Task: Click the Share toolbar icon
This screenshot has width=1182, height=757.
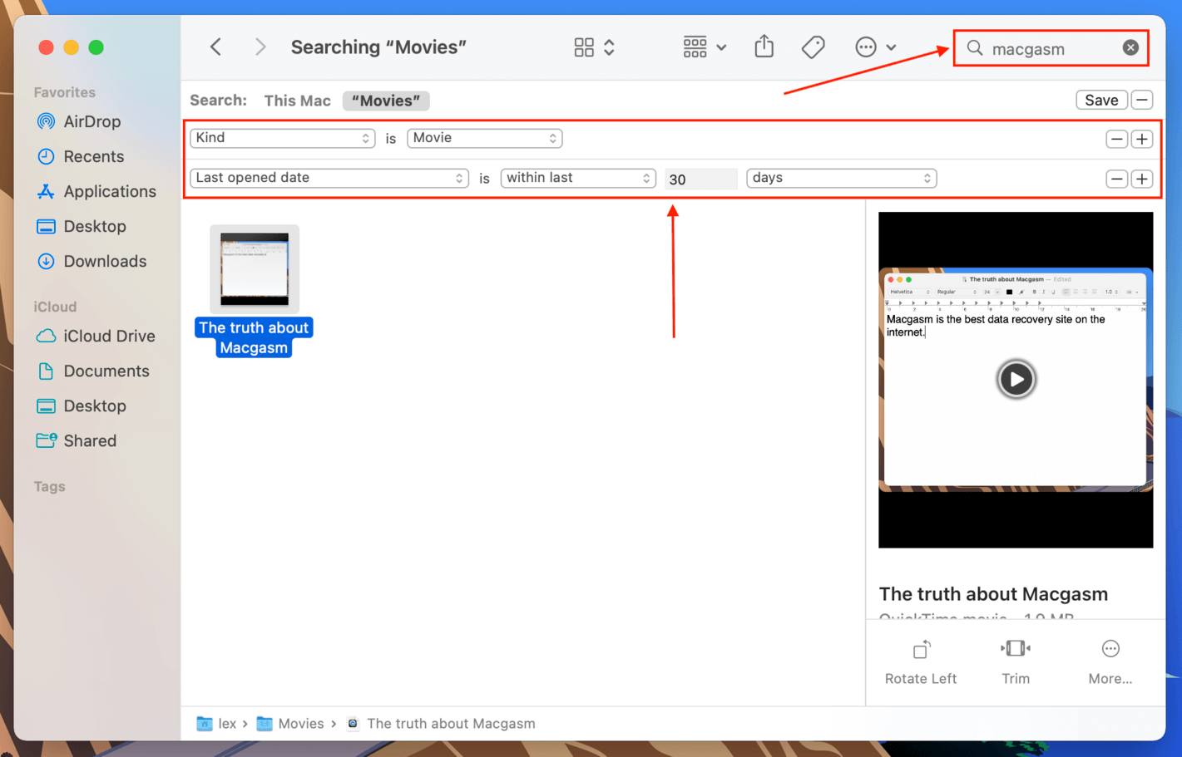Action: point(764,47)
